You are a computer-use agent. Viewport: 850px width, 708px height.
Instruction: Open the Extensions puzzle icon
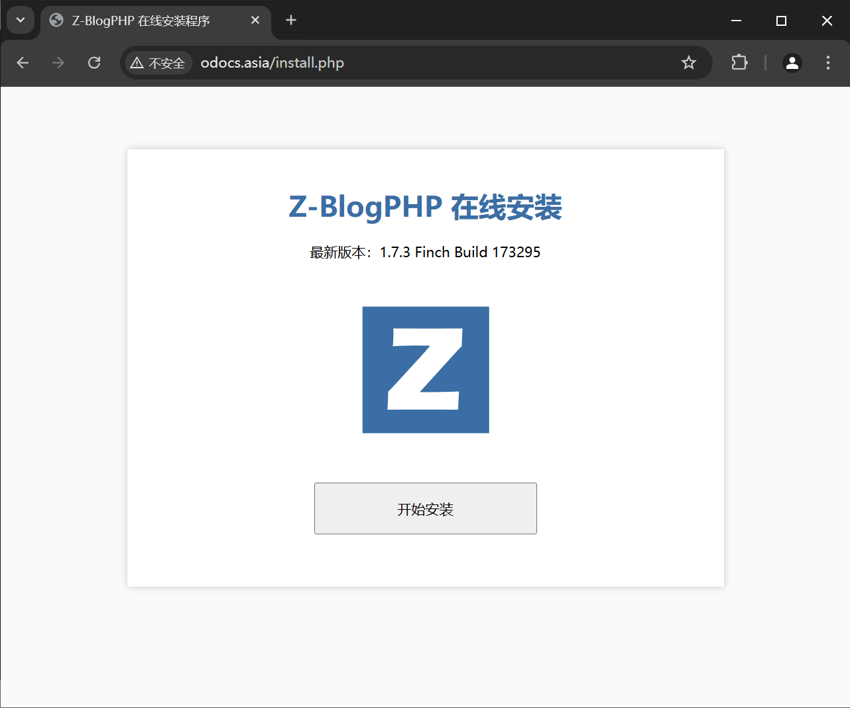[x=739, y=63]
